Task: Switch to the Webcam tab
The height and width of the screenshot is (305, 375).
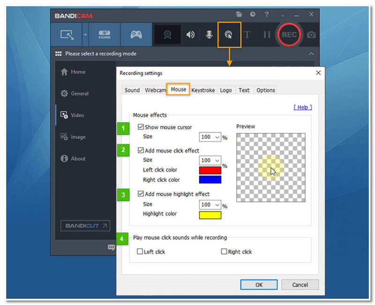Action: (155, 90)
